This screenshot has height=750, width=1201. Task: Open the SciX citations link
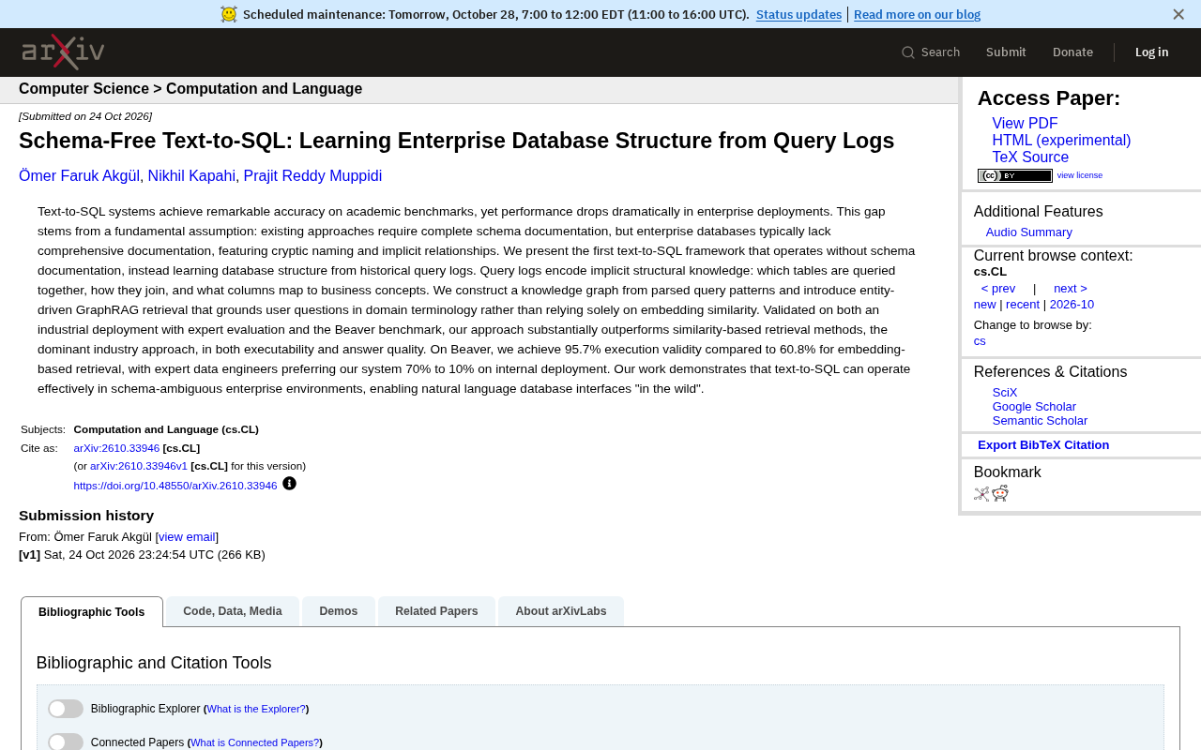coord(1005,393)
